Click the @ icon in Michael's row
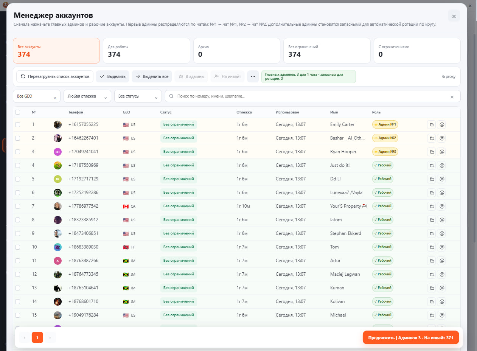The height and width of the screenshot is (351, 477). coord(441,315)
